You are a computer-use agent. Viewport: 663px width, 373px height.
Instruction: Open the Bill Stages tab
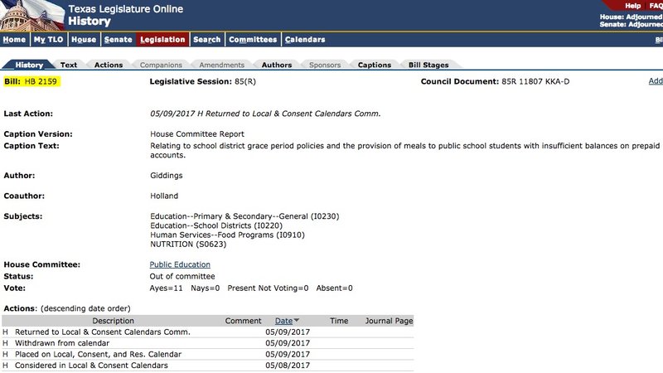428,65
